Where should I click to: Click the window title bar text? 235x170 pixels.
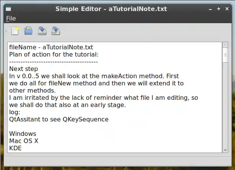(111, 9)
